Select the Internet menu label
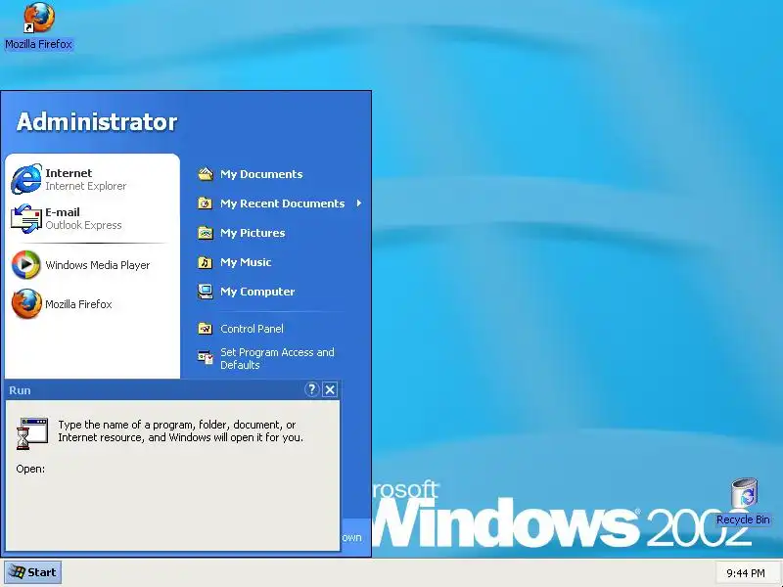783x587 pixels. point(69,173)
